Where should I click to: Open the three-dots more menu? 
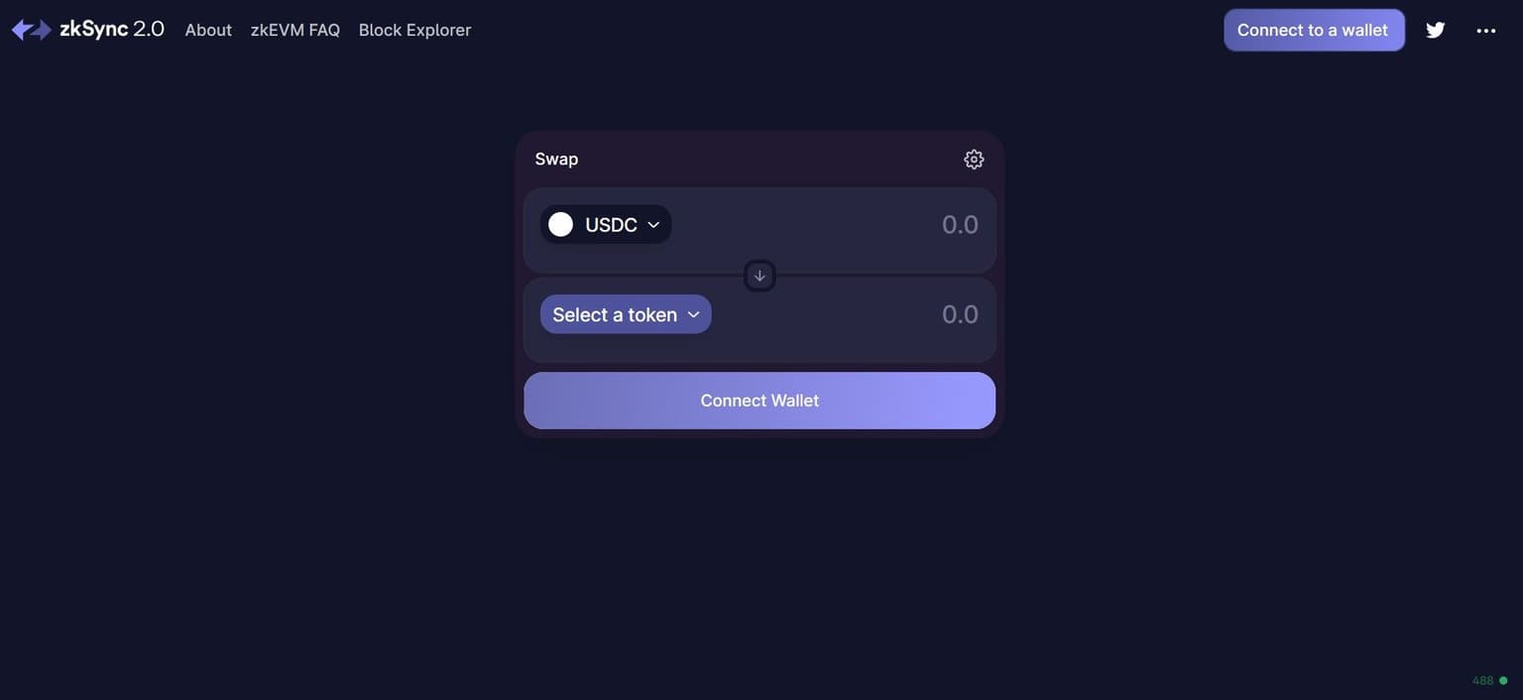pos(1485,31)
